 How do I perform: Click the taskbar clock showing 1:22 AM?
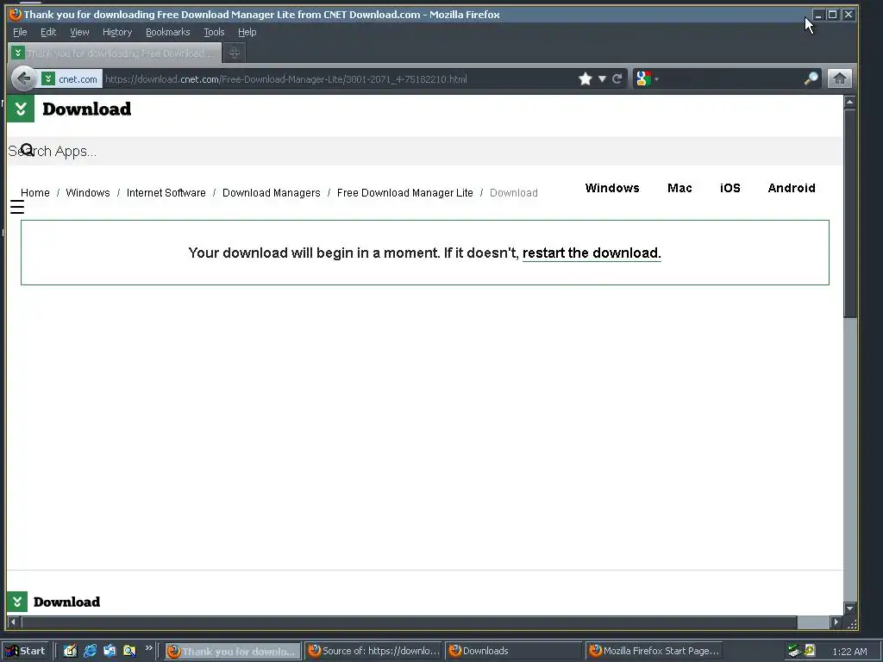(849, 652)
